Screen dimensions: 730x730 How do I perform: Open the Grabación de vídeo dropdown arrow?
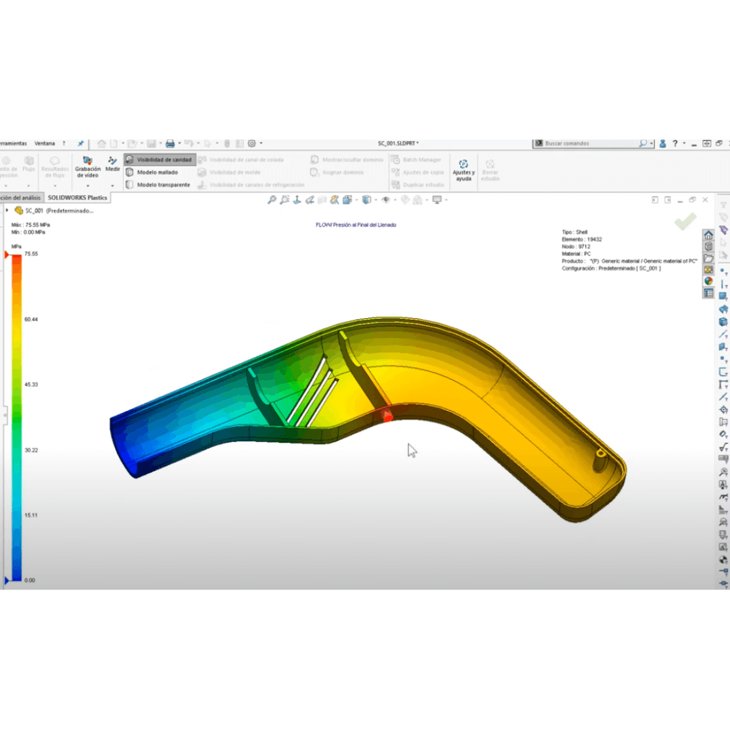[87, 186]
